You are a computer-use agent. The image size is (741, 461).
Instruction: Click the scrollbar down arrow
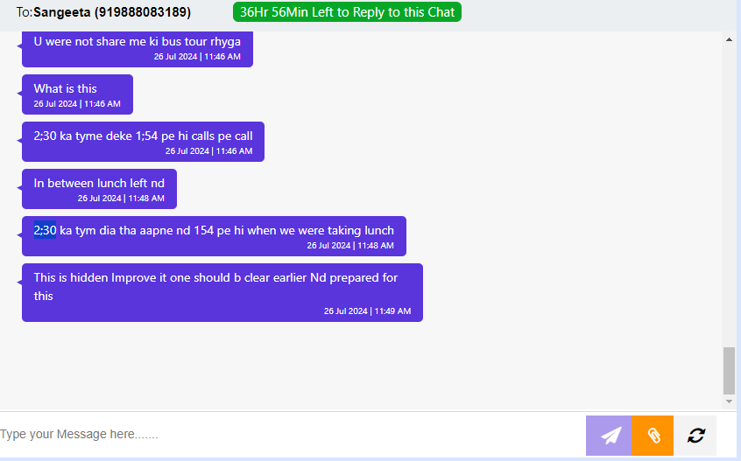[x=729, y=402]
